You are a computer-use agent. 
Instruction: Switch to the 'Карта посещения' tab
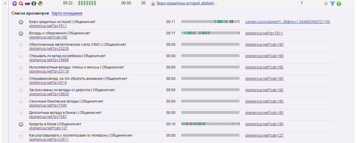(x=67, y=13)
